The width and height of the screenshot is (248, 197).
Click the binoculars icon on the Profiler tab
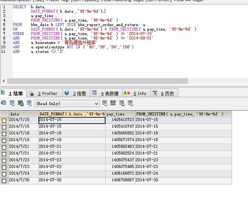coord(31,93)
